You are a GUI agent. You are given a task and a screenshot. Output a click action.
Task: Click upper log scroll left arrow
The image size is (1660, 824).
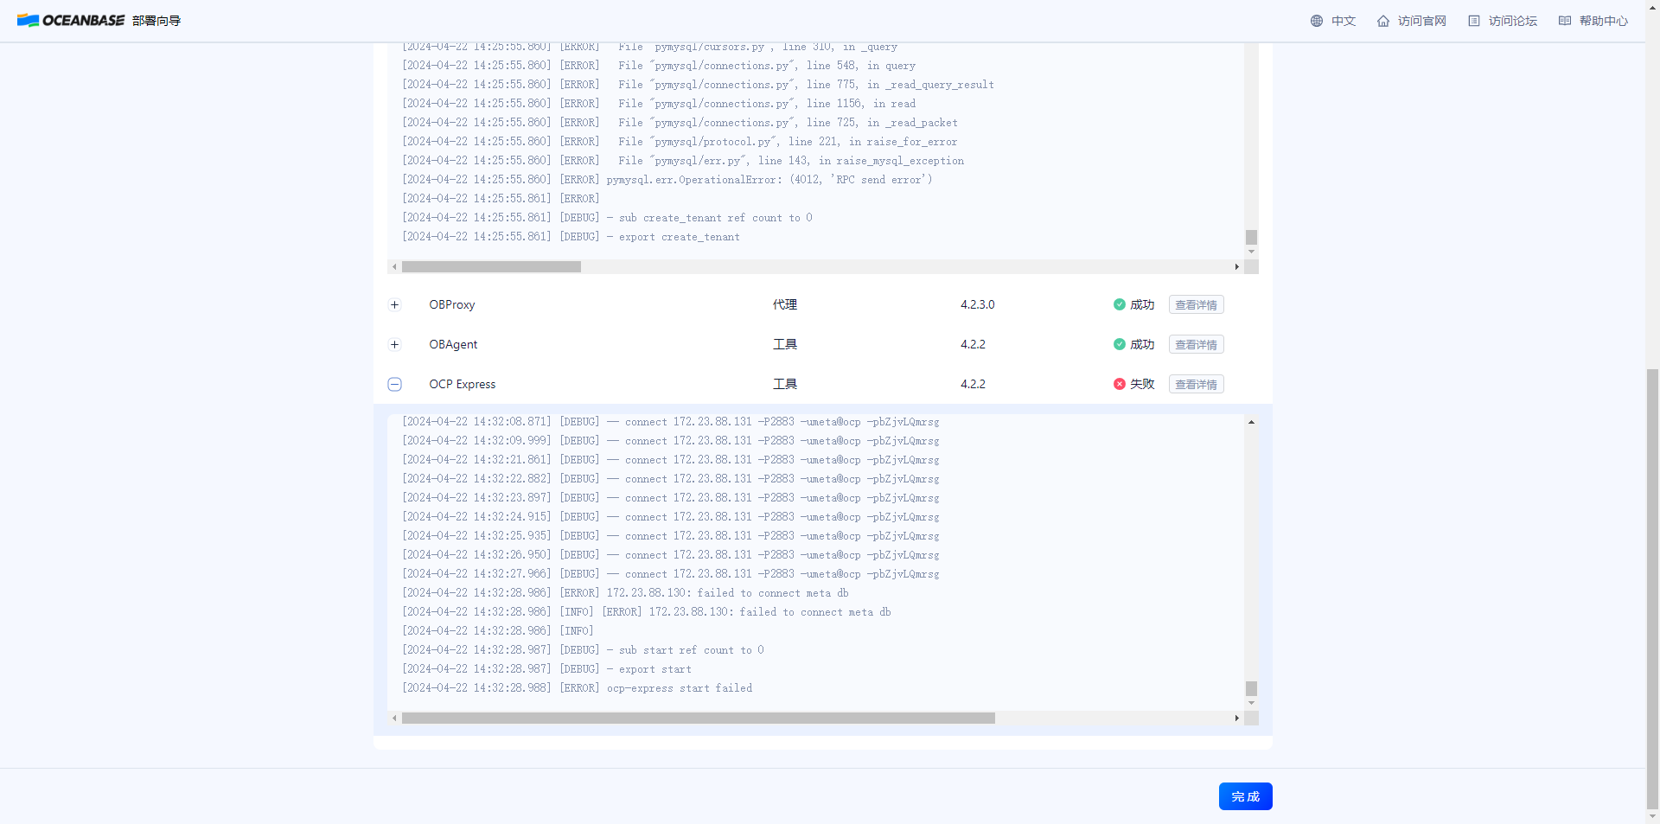click(394, 267)
